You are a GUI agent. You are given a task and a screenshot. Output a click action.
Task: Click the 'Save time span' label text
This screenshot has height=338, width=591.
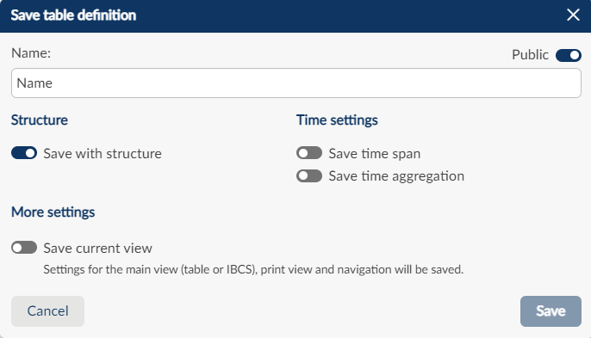pyautogui.click(x=374, y=154)
